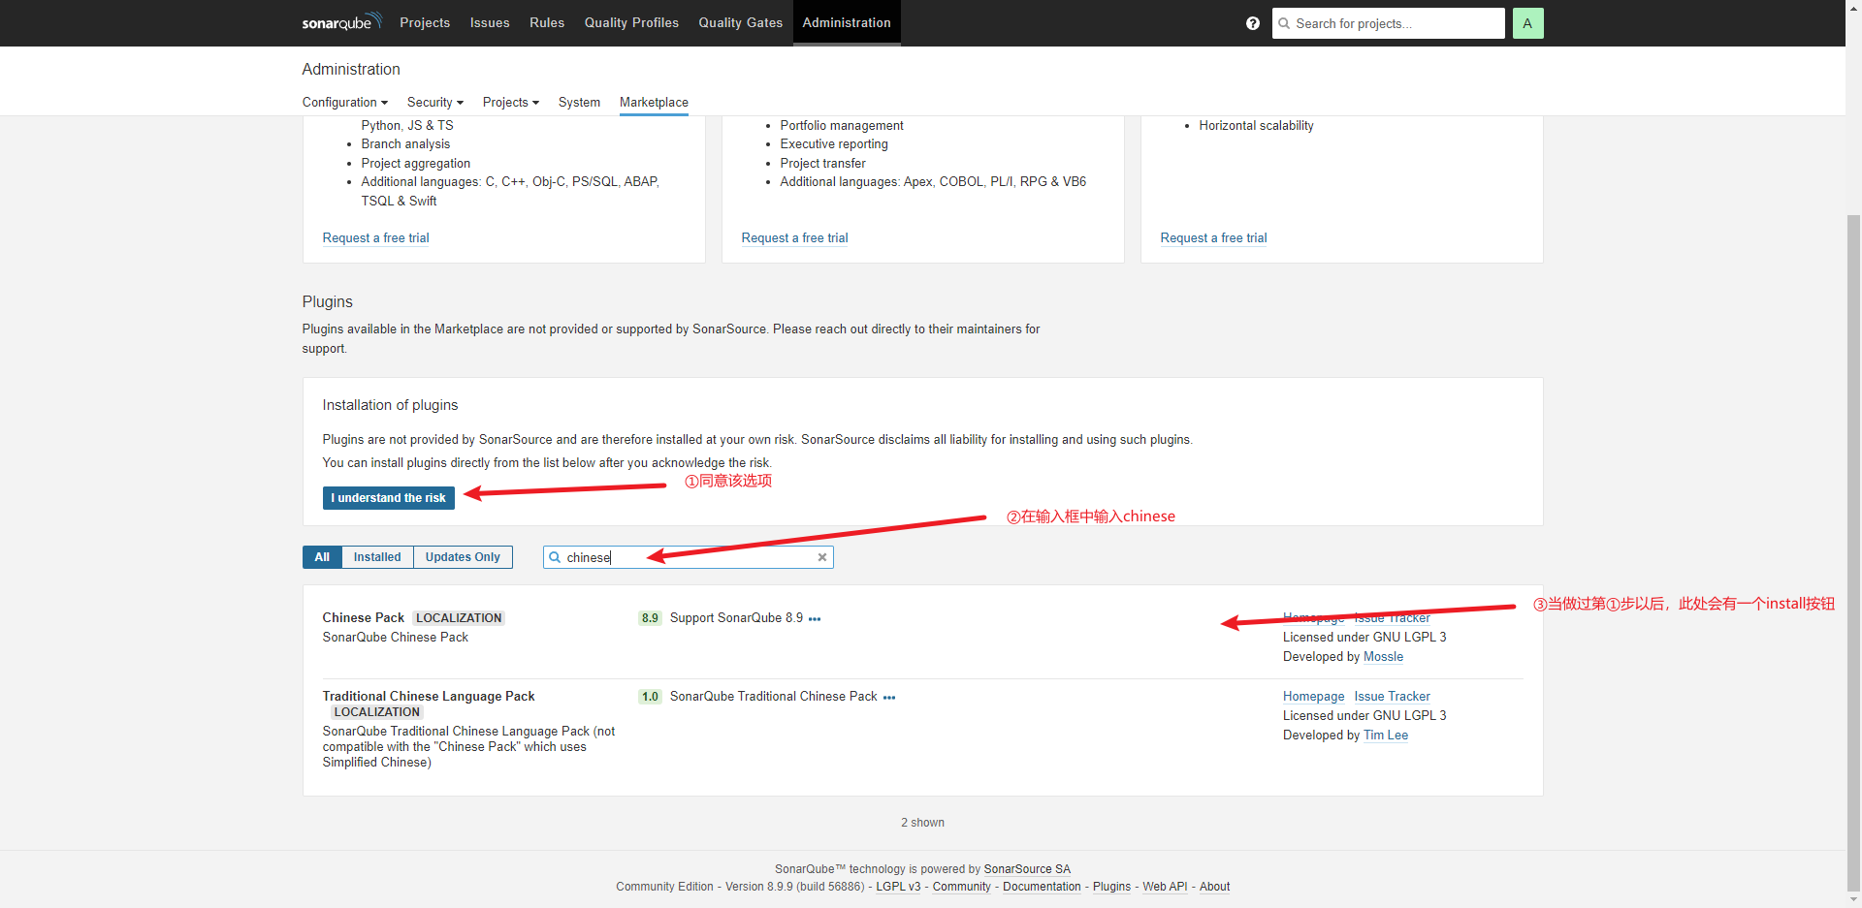The image size is (1862, 908).
Task: Click the magnifier icon in plugin search
Action: pos(555,557)
